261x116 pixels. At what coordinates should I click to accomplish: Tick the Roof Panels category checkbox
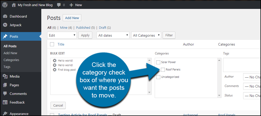point(163,69)
